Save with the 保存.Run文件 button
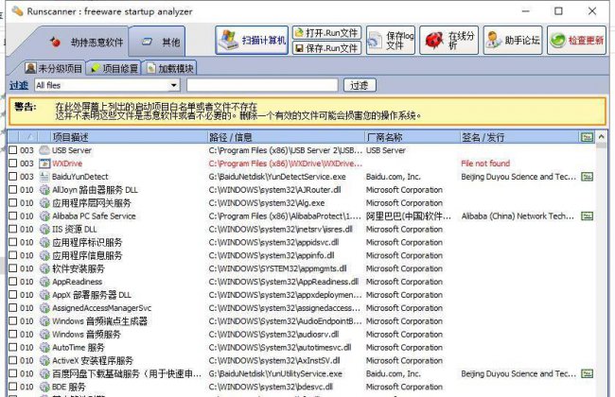 pyautogui.click(x=326, y=48)
